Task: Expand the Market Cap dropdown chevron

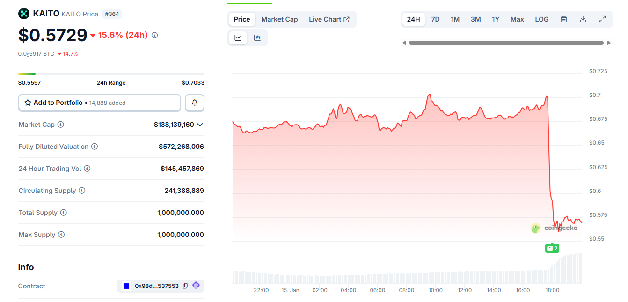Action: point(200,125)
